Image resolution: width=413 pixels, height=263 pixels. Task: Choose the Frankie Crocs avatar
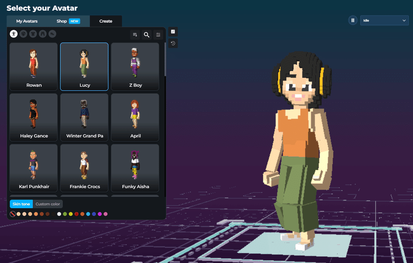[x=84, y=168]
